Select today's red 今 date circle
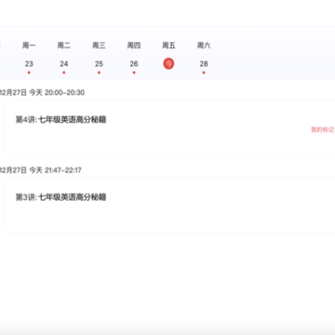Screen dimensions: 335x335 click(x=168, y=64)
